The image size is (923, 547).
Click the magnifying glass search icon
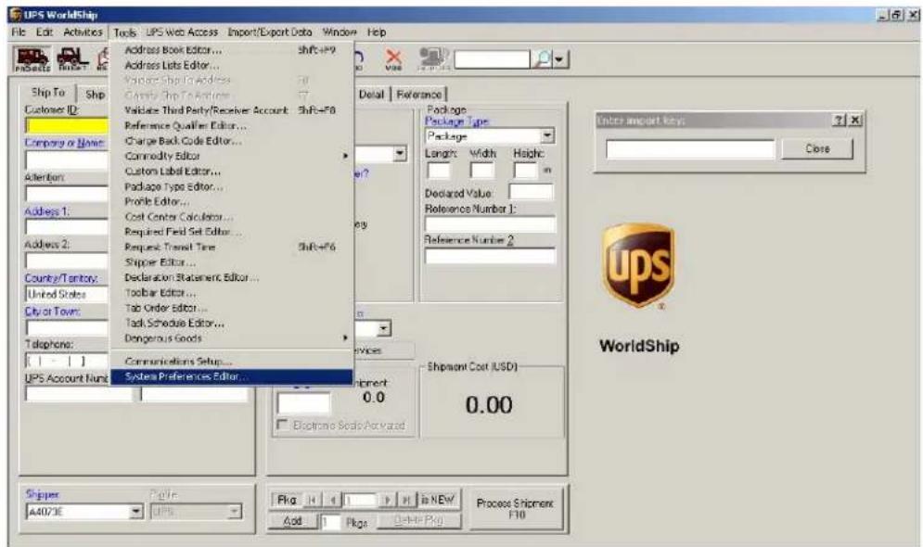click(x=544, y=58)
